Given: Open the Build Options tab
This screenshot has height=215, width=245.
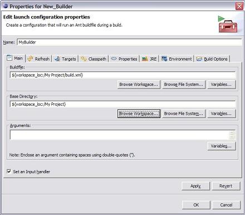Looking at the screenshot, I should pyautogui.click(x=212, y=59).
